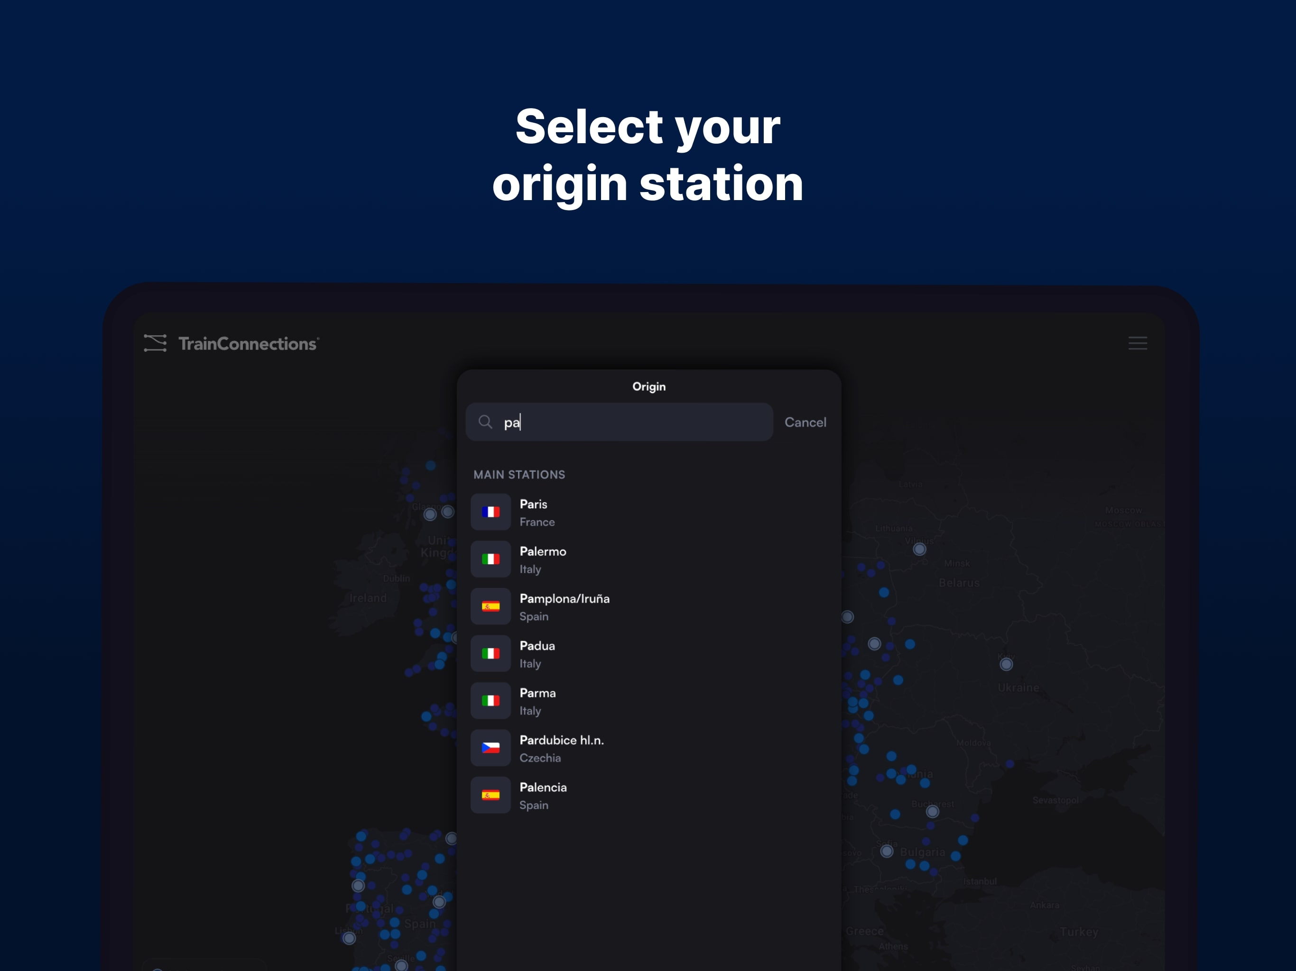Click the Pardubice Czechia flag icon
This screenshot has height=971, width=1296.
tap(491, 748)
